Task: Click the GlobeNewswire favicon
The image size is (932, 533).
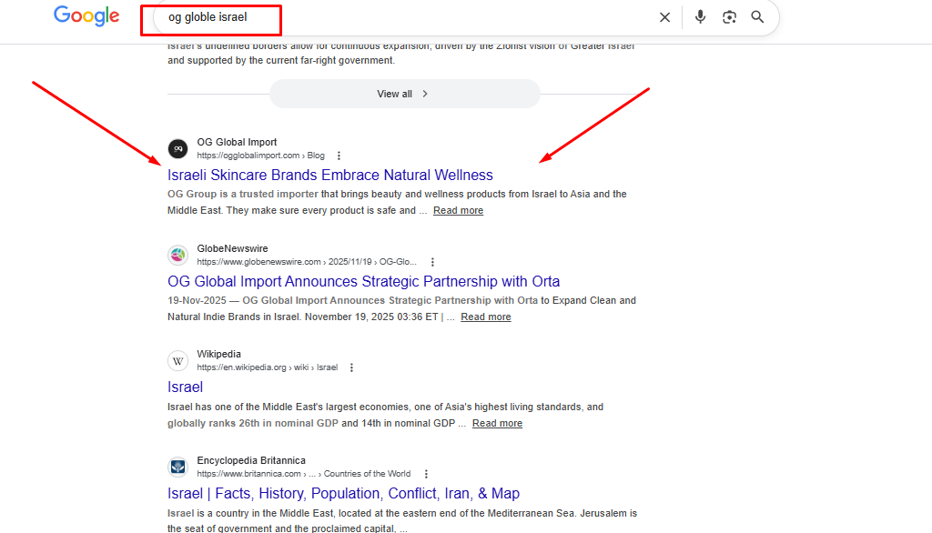Action: (x=178, y=255)
